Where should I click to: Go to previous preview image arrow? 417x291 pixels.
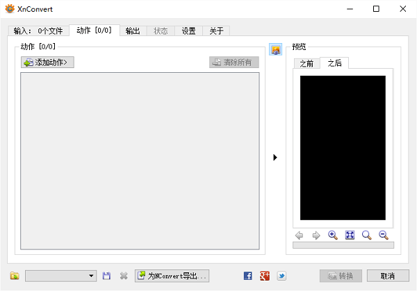(299, 235)
